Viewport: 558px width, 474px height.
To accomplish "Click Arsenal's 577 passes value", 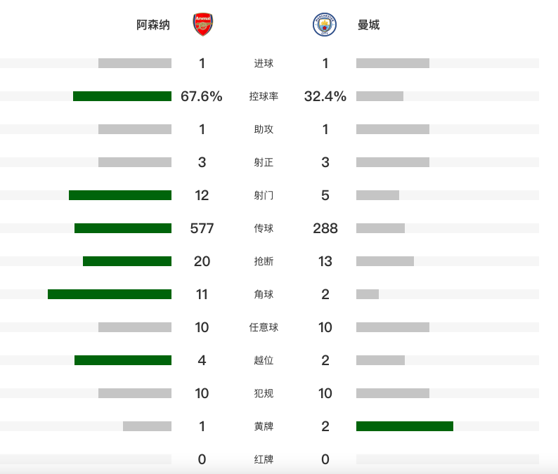I will [x=202, y=228].
